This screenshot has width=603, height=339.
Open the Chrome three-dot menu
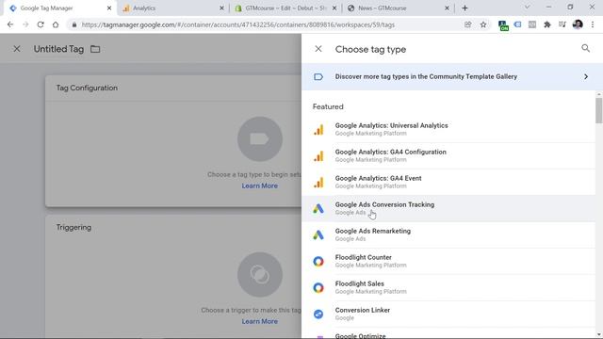pos(593,24)
